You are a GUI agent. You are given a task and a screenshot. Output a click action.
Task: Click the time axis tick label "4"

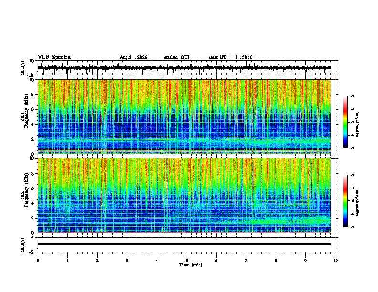point(157,261)
